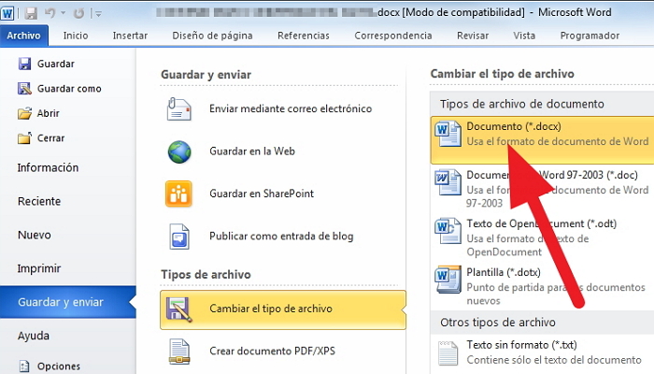
Task: Select the Vista tab
Action: click(x=524, y=36)
